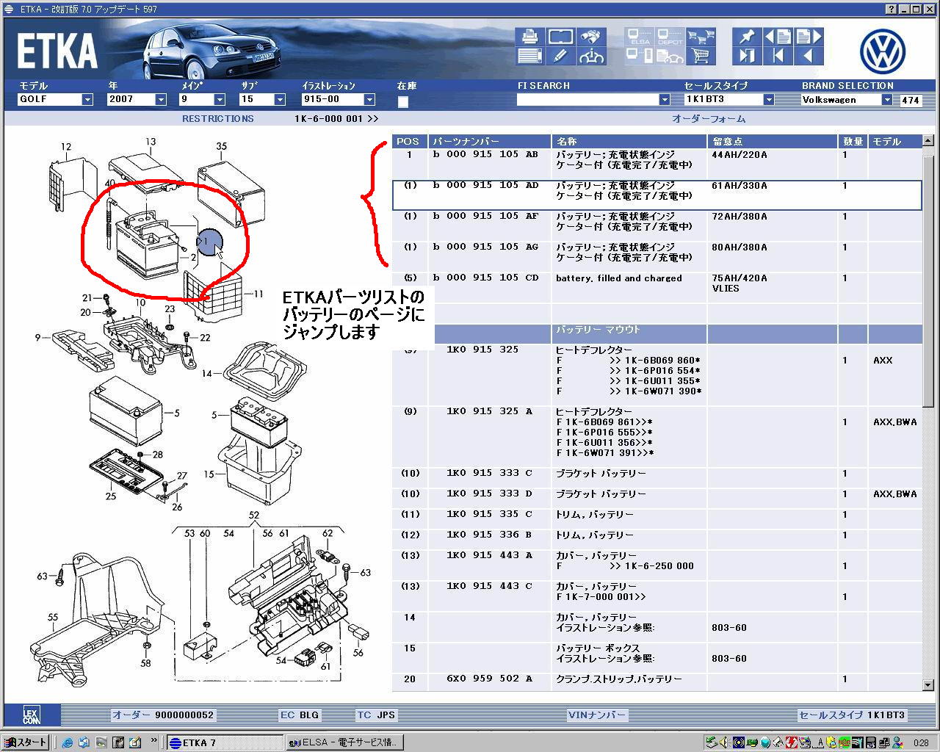Click the パーツナンバー column header

[490, 142]
